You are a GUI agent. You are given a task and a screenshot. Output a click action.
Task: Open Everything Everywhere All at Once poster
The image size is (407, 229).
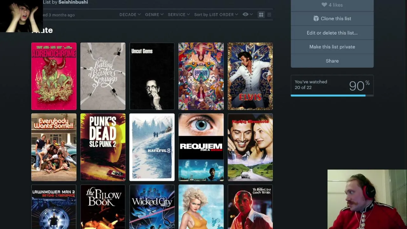201,76
